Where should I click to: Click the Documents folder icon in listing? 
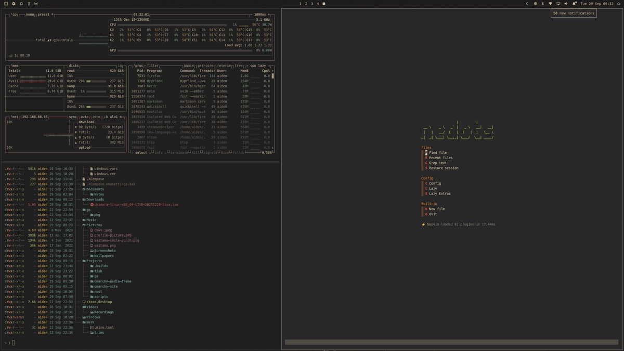tap(84, 189)
